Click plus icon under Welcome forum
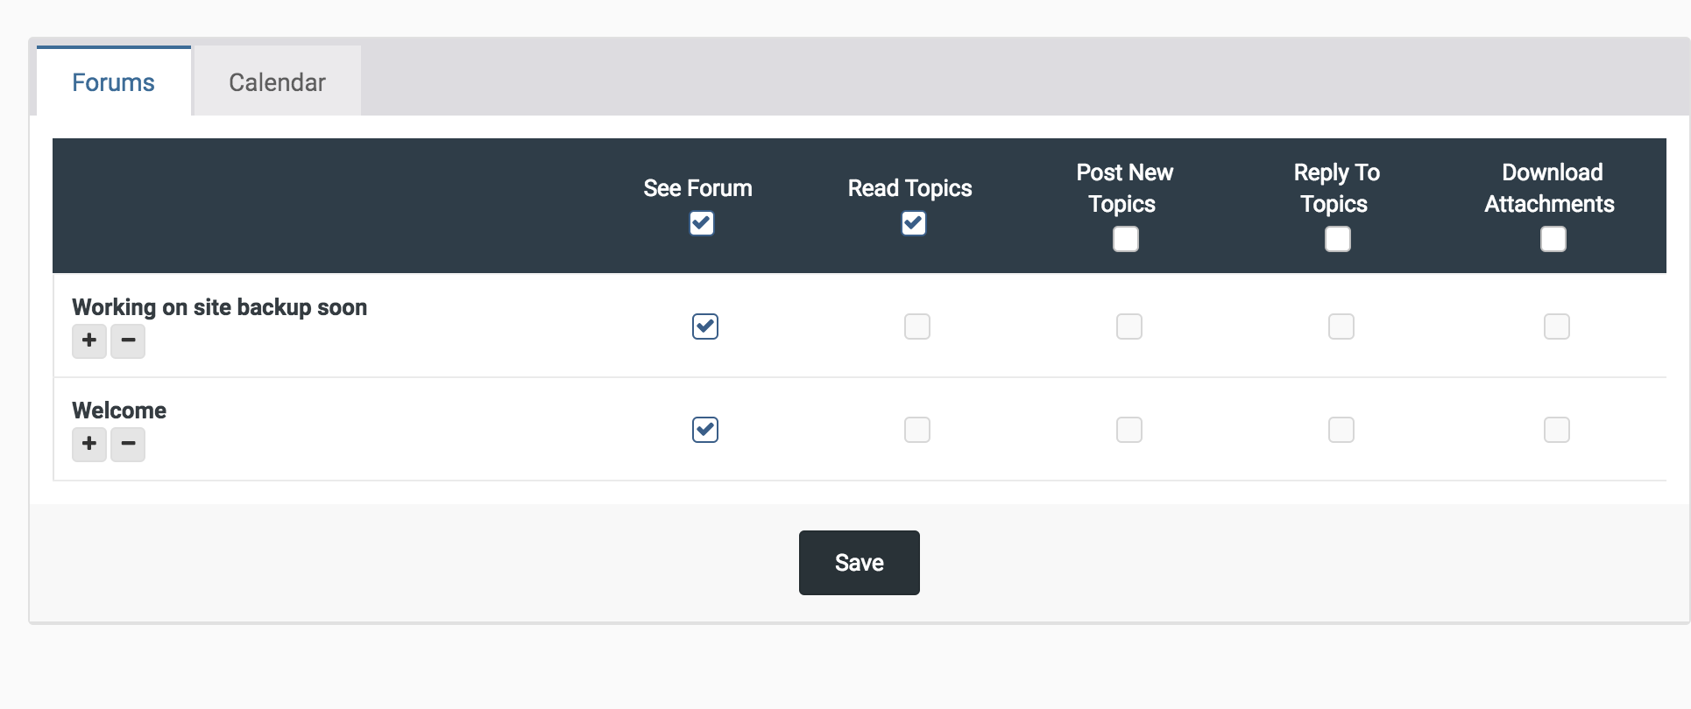Image resolution: width=1691 pixels, height=709 pixels. (89, 444)
